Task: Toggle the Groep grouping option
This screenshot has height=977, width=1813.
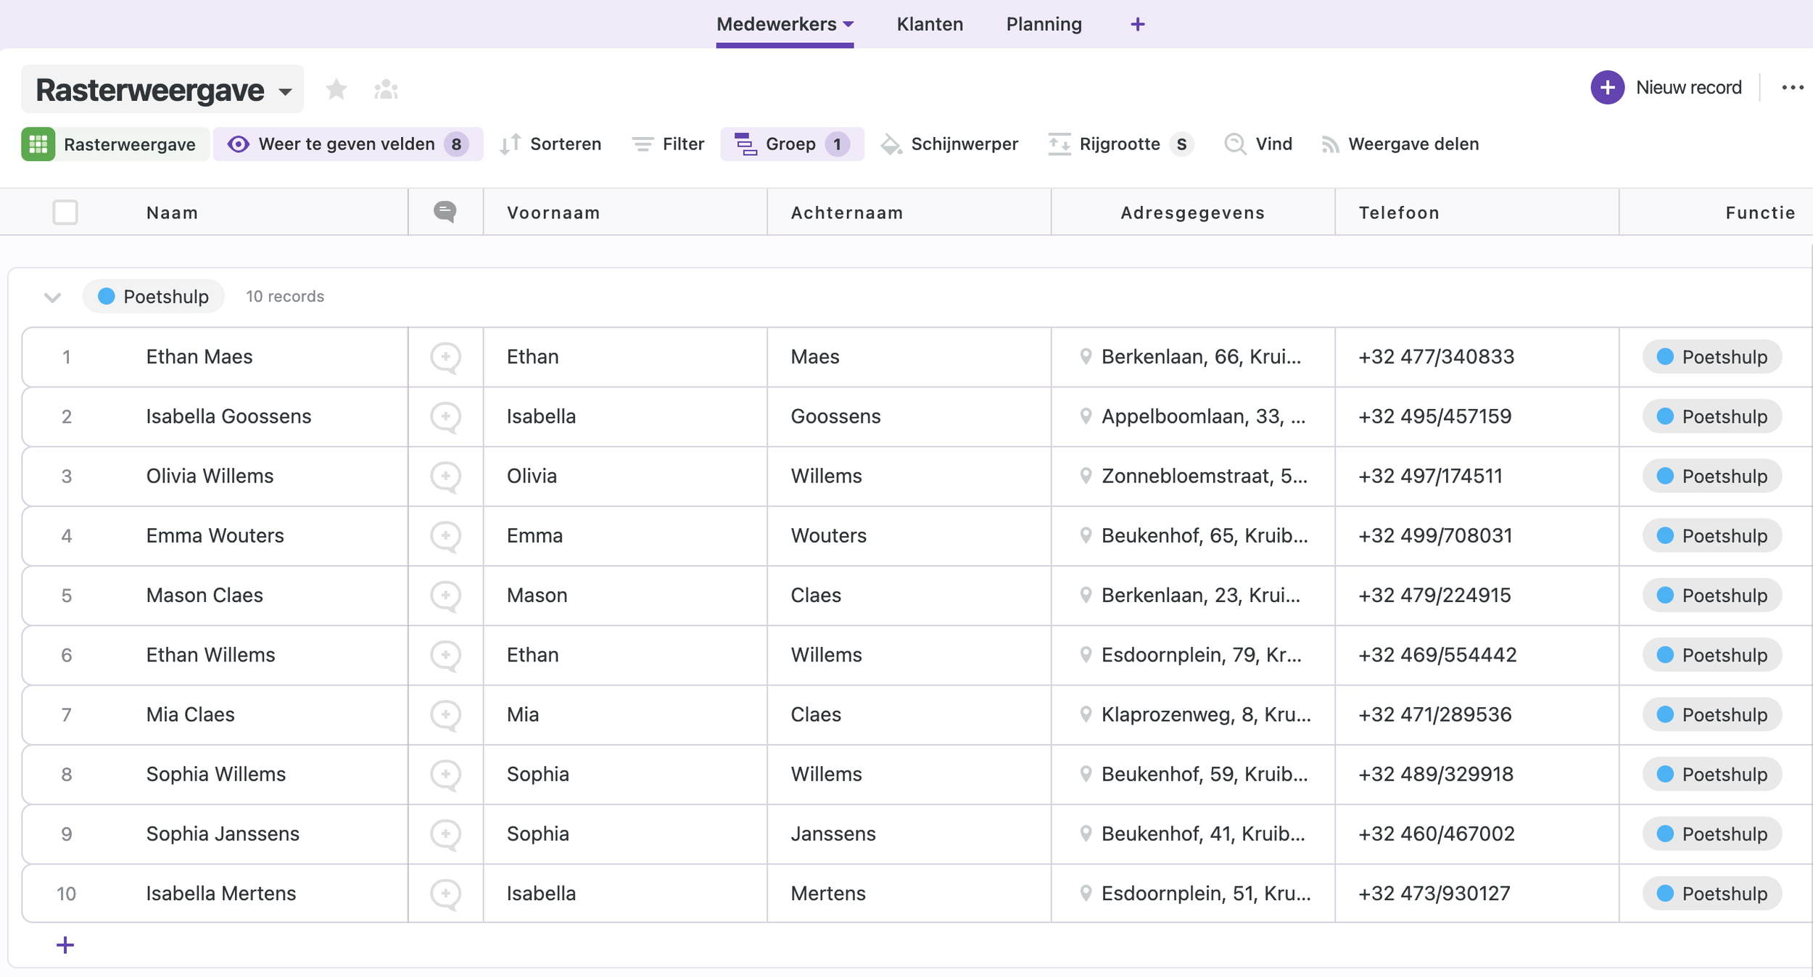Action: point(791,144)
